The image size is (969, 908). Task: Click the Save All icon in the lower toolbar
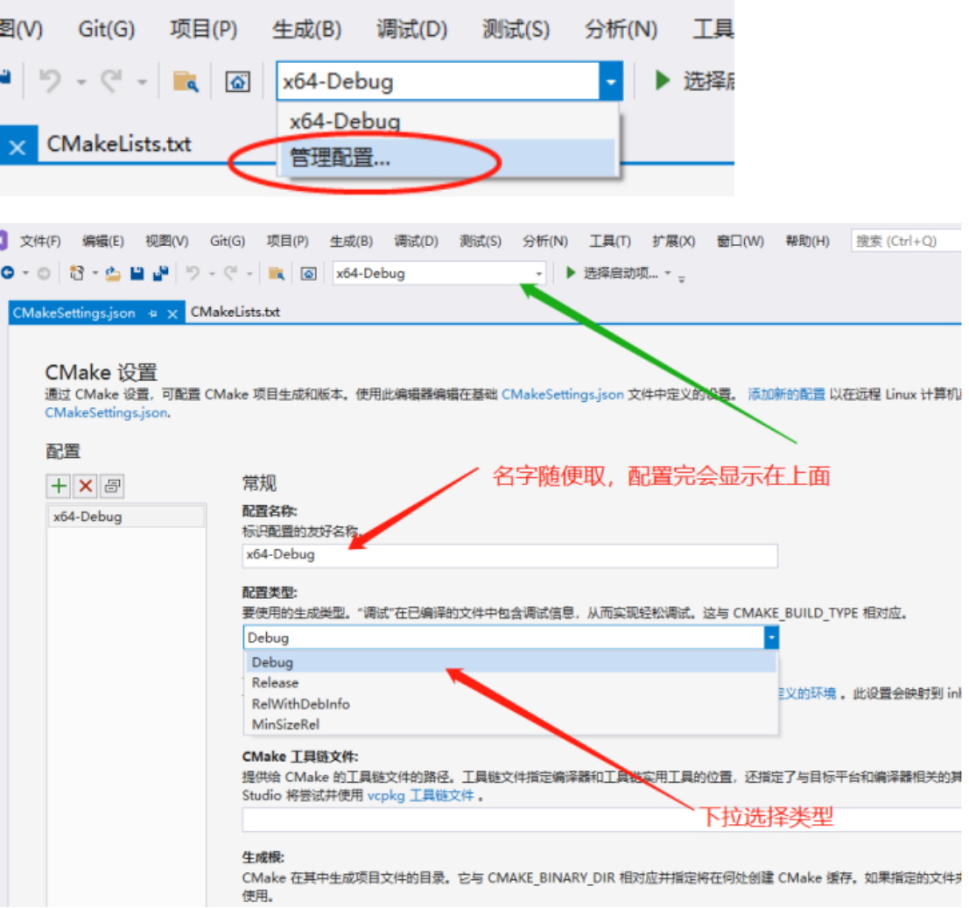coord(161,273)
